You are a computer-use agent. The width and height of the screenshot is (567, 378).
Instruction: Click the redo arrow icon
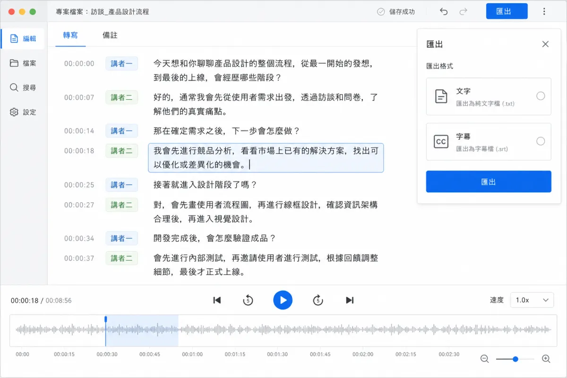click(x=464, y=11)
